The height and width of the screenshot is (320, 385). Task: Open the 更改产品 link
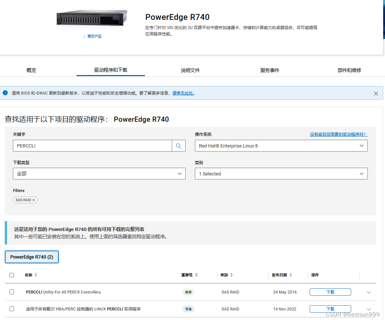click(95, 36)
